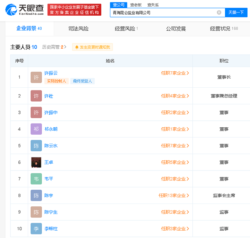Click the company name search field
Image resolution: width=250 pixels, height=238 pixels.
point(163,13)
